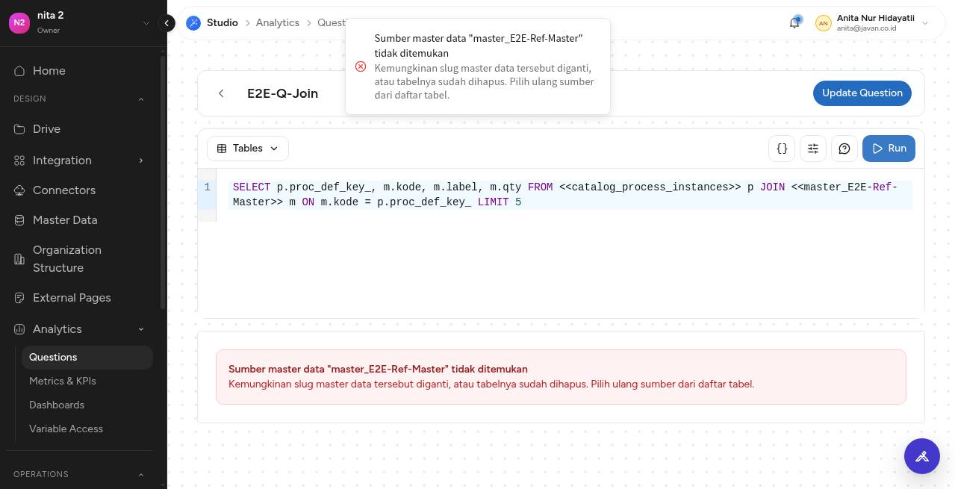Click the table grid icon in Tables button
The image size is (955, 489).
click(222, 149)
